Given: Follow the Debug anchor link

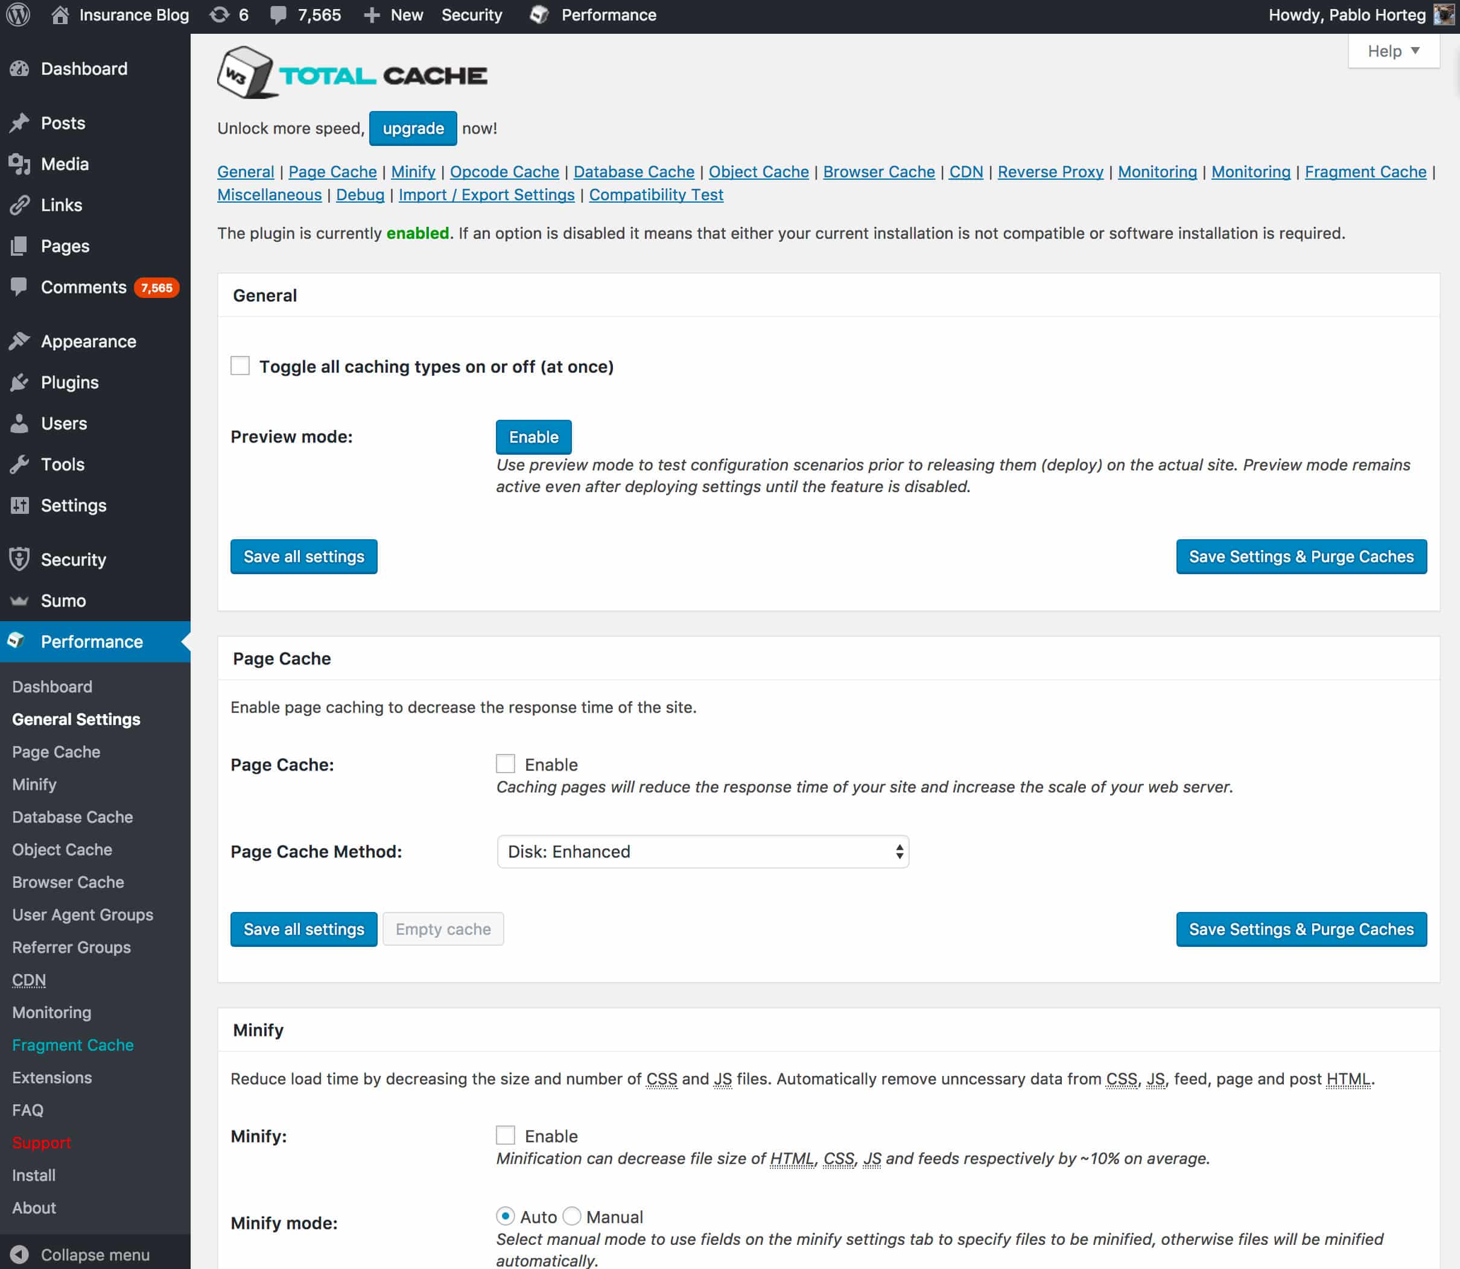Looking at the screenshot, I should click(360, 195).
